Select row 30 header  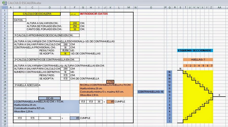[5, 102]
